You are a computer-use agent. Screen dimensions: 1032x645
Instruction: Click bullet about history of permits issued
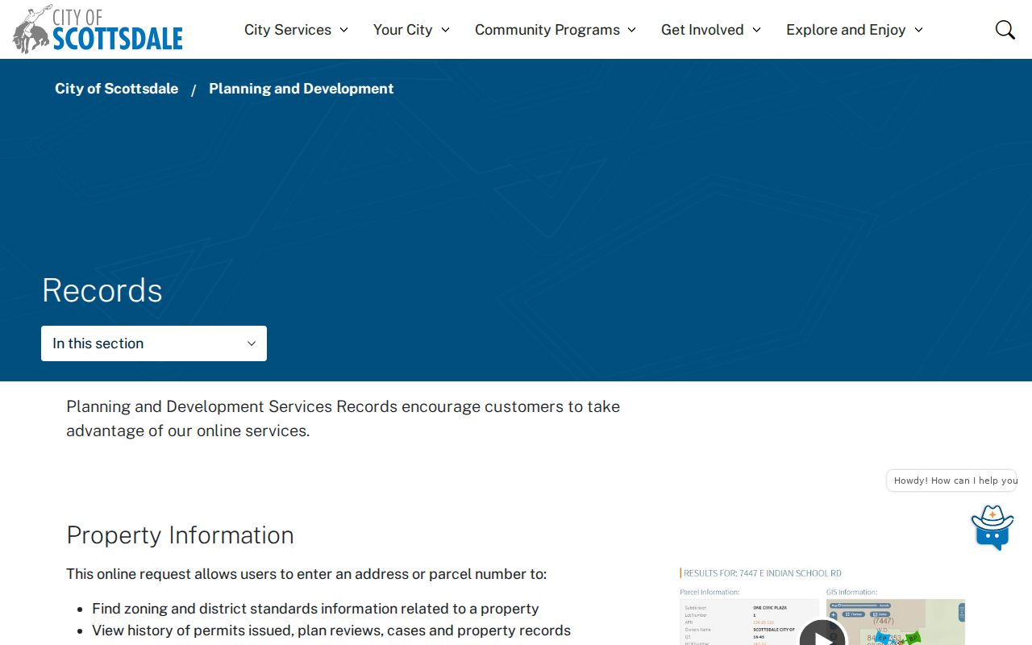pos(331,630)
